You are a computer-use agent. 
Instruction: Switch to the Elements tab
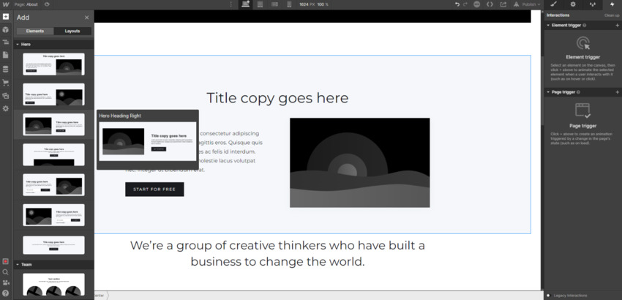[x=35, y=31]
